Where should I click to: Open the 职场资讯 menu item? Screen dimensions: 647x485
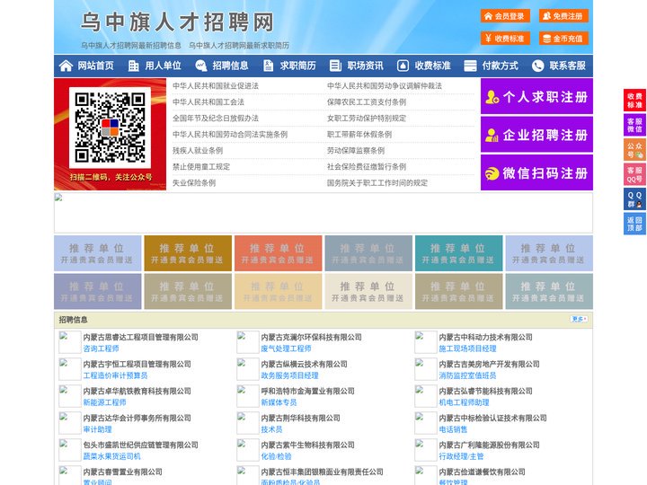(365, 66)
